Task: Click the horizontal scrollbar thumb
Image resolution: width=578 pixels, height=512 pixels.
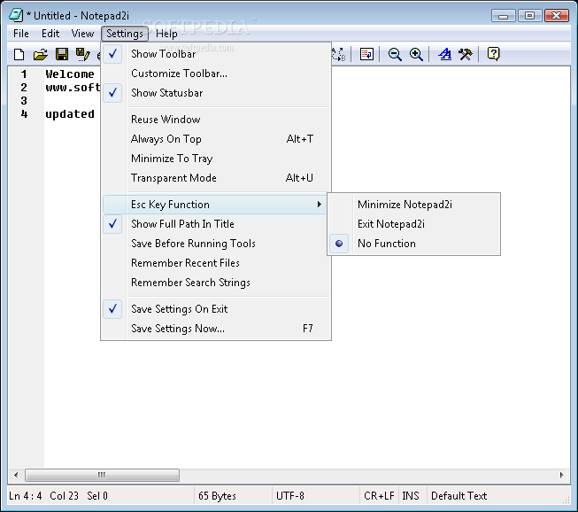Action: point(102,475)
